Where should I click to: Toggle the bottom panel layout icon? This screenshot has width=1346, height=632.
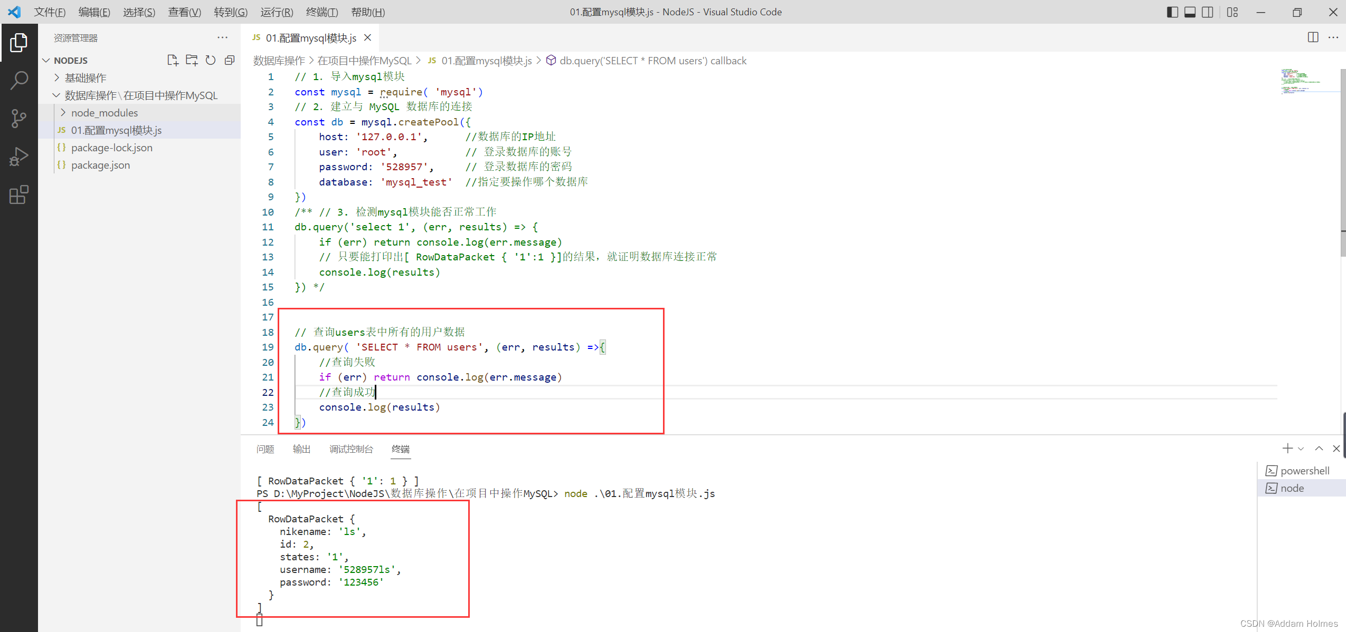coord(1190,12)
